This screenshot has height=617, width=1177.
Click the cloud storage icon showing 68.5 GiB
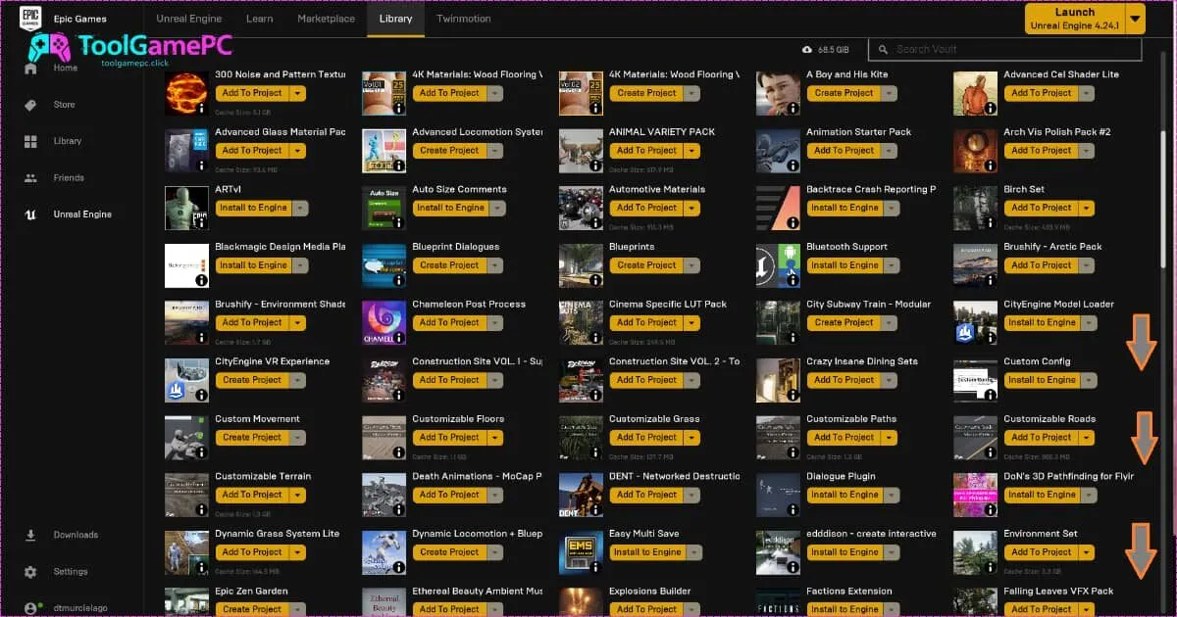tap(806, 48)
